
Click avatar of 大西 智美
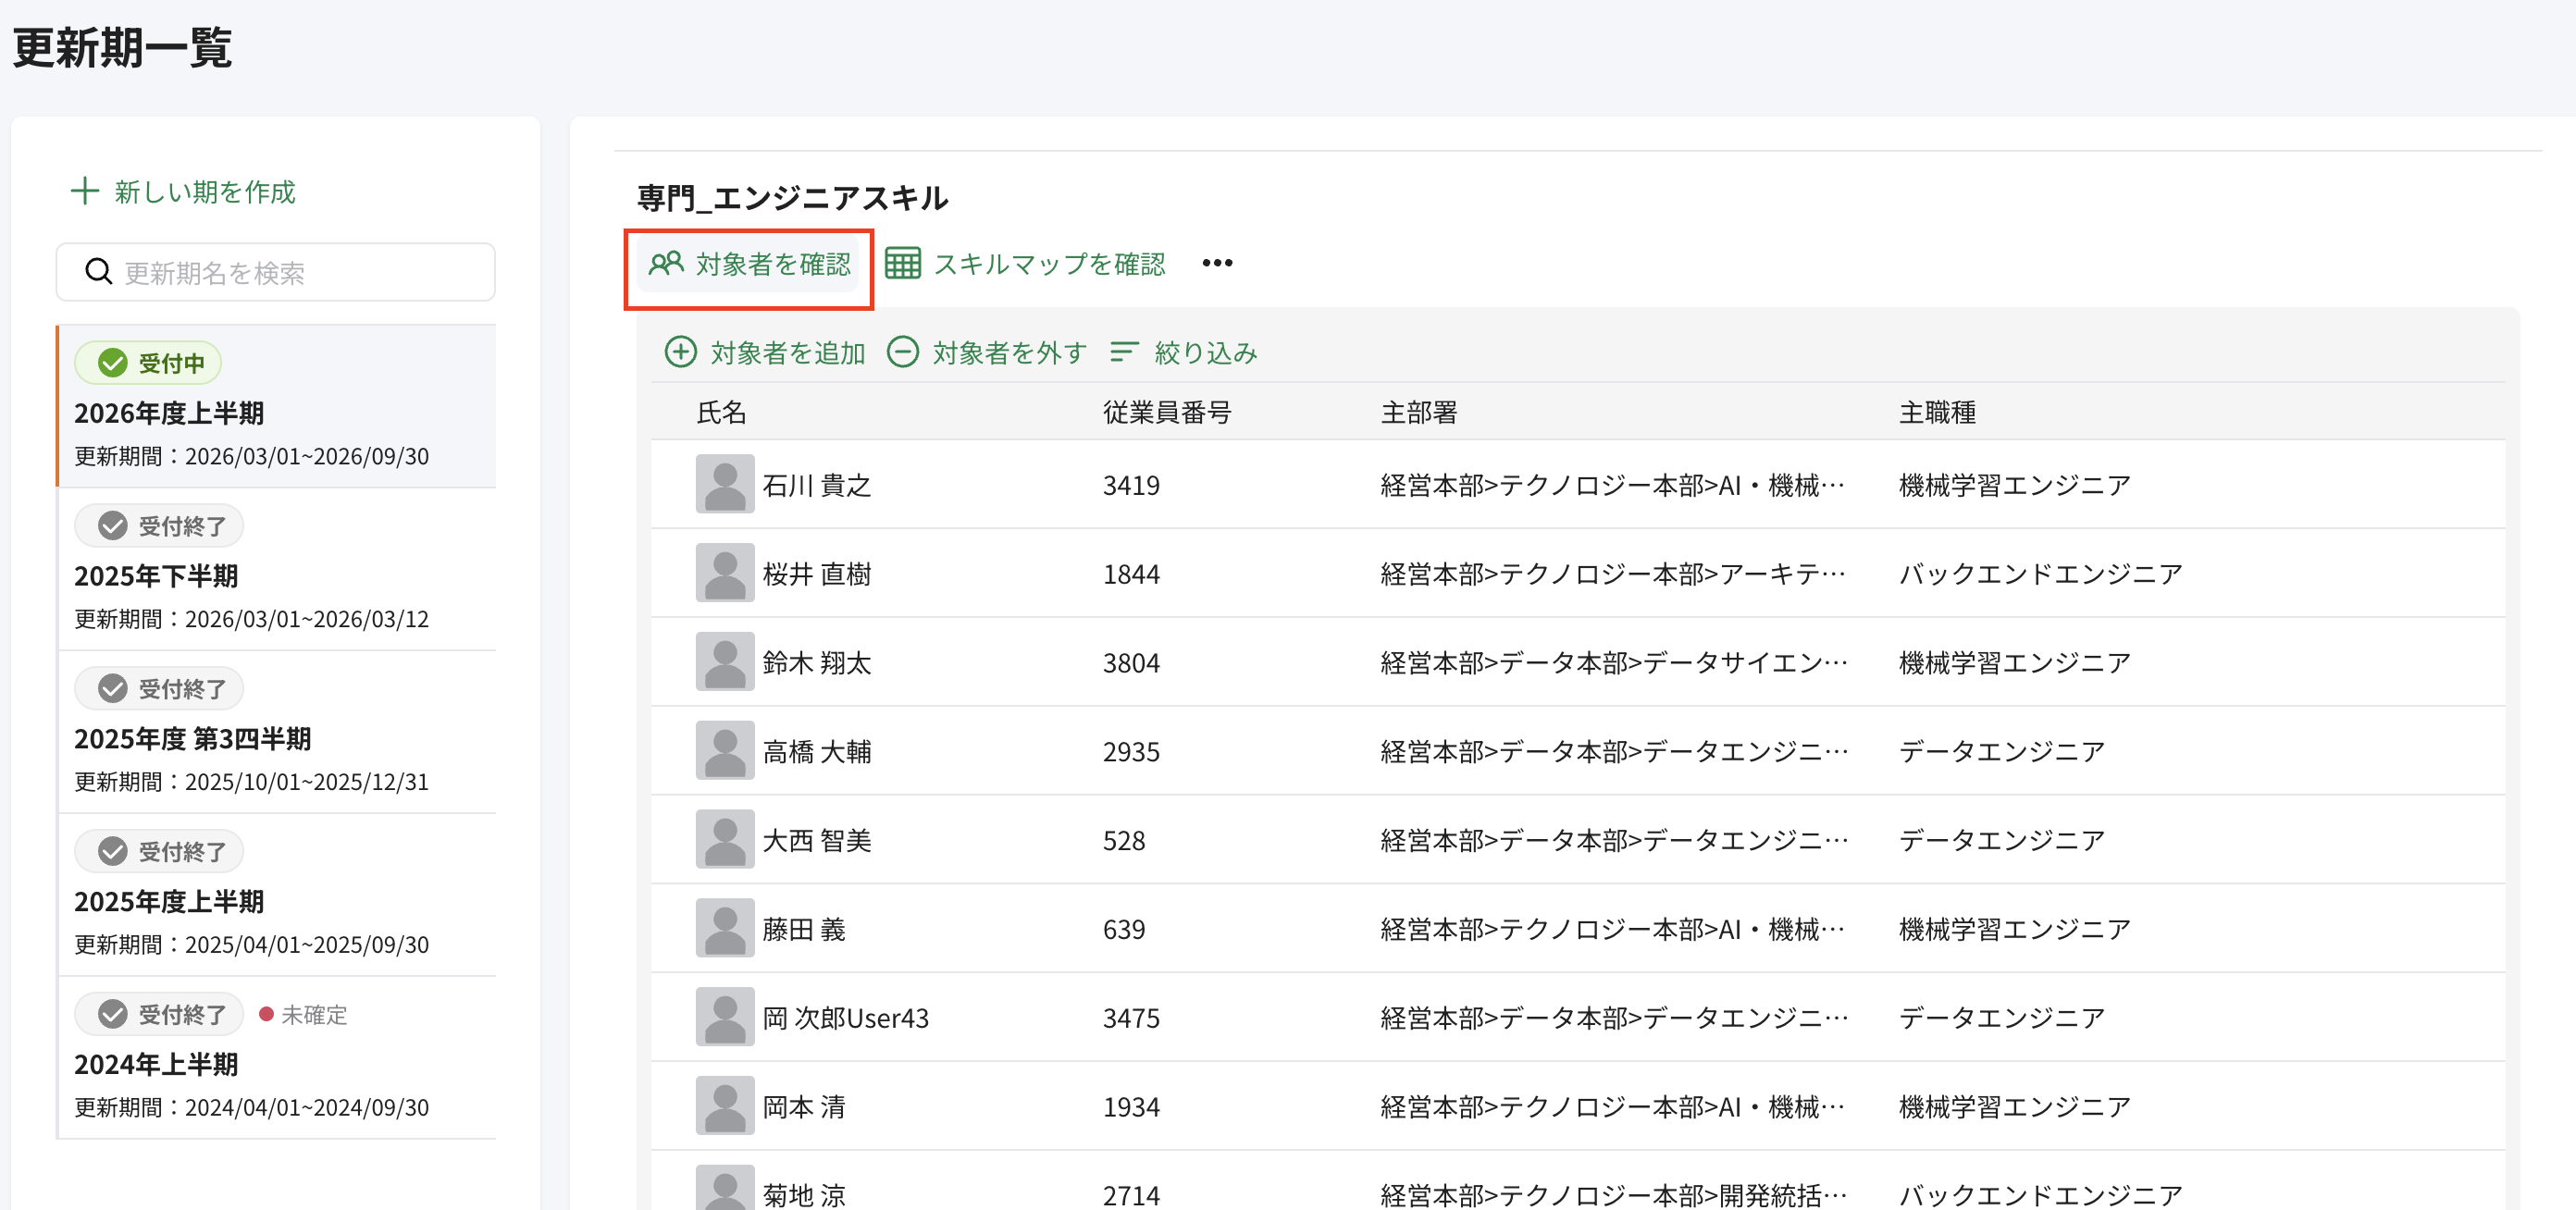pyautogui.click(x=725, y=839)
